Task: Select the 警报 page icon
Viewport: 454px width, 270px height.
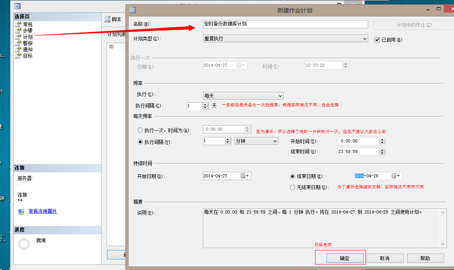Action: [x=18, y=43]
